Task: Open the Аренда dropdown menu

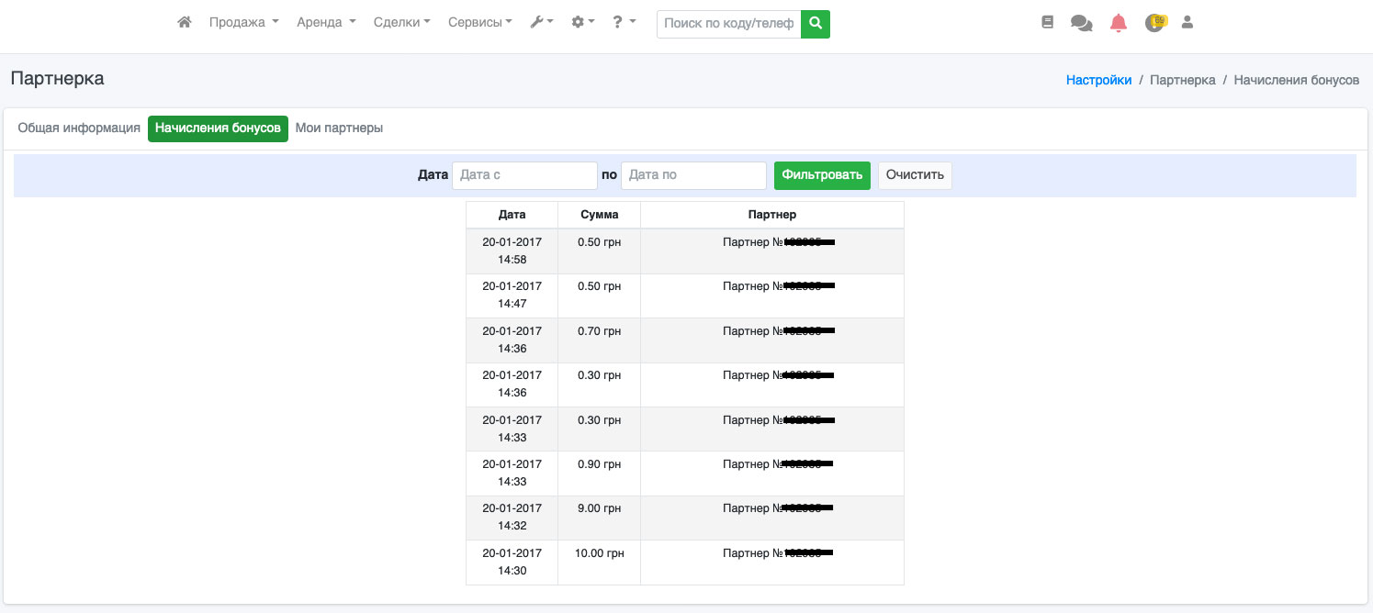Action: (x=326, y=22)
